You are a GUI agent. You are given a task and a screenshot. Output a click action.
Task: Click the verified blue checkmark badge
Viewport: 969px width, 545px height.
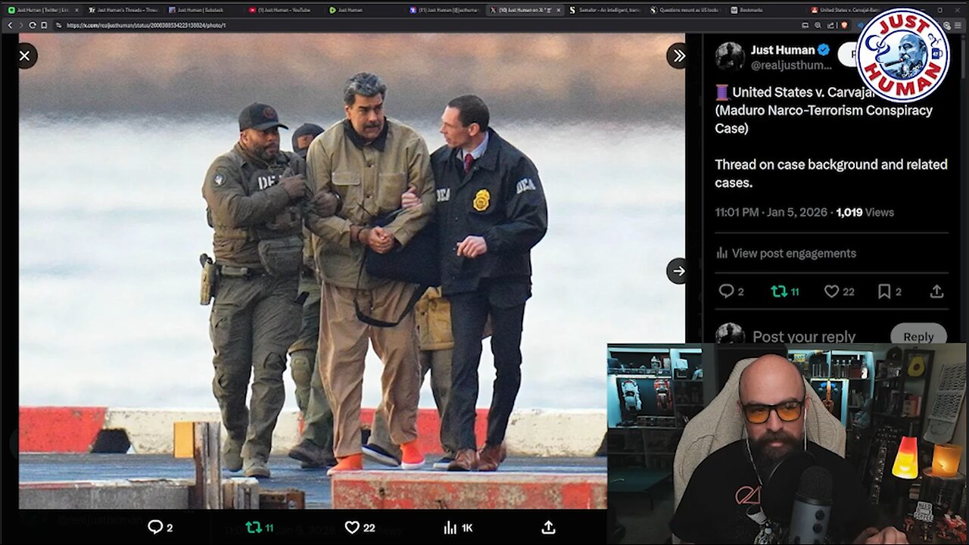pyautogui.click(x=823, y=51)
